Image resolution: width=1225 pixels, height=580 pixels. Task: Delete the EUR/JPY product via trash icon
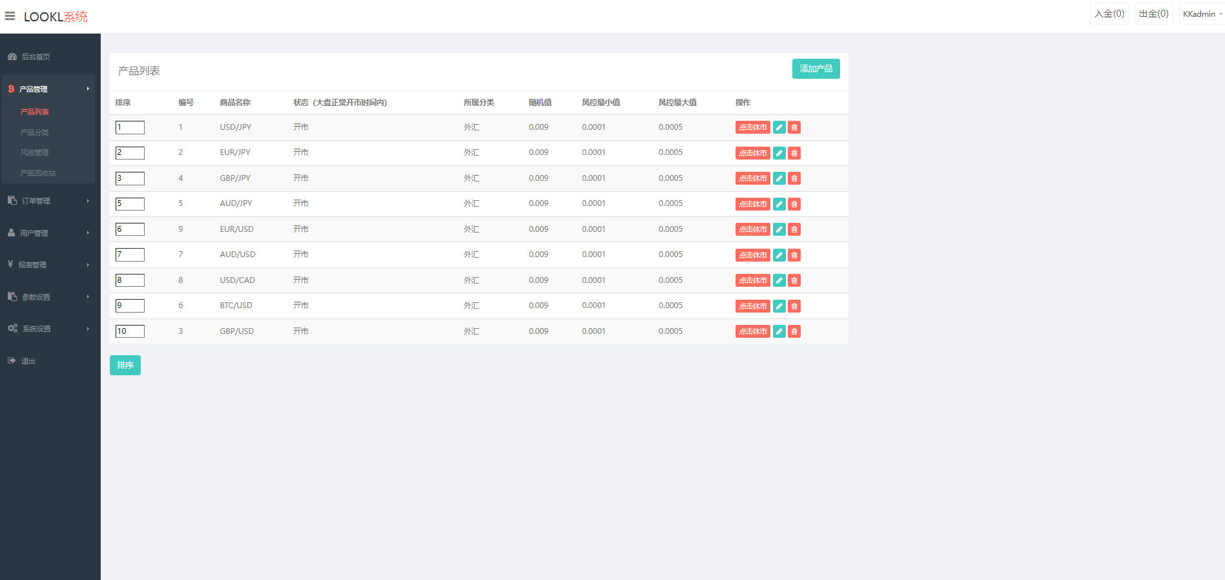pyautogui.click(x=794, y=153)
